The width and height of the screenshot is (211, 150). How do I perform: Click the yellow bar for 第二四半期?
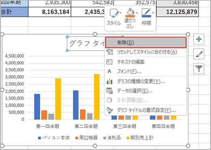[x=97, y=97]
